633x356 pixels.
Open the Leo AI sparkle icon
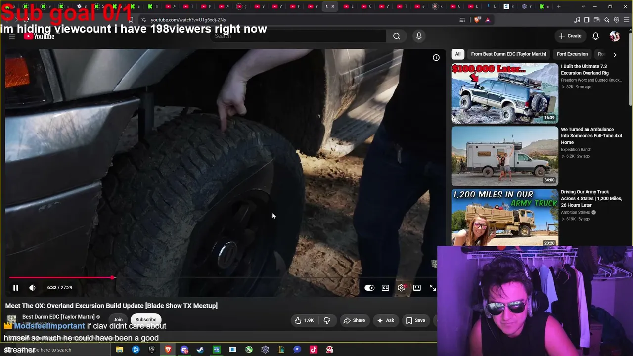point(607,20)
